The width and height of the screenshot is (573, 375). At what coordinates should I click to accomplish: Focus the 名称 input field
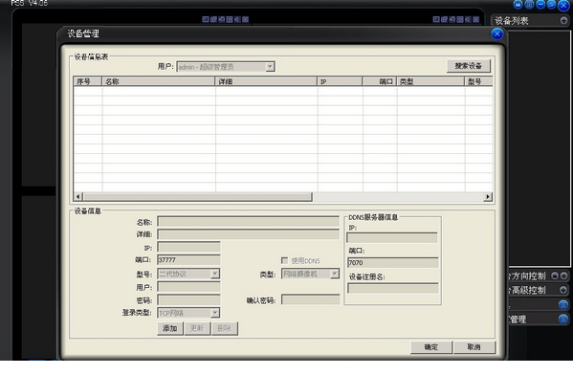248,222
